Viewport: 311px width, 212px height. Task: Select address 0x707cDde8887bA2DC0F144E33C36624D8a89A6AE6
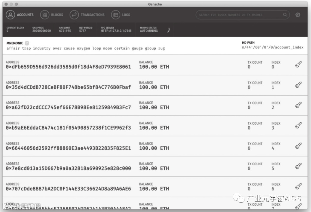68,189
